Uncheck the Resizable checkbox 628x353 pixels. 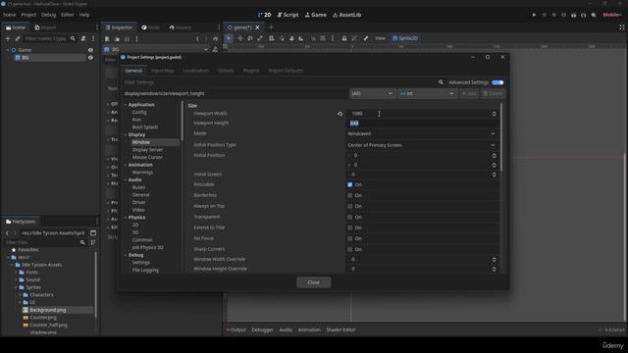349,184
